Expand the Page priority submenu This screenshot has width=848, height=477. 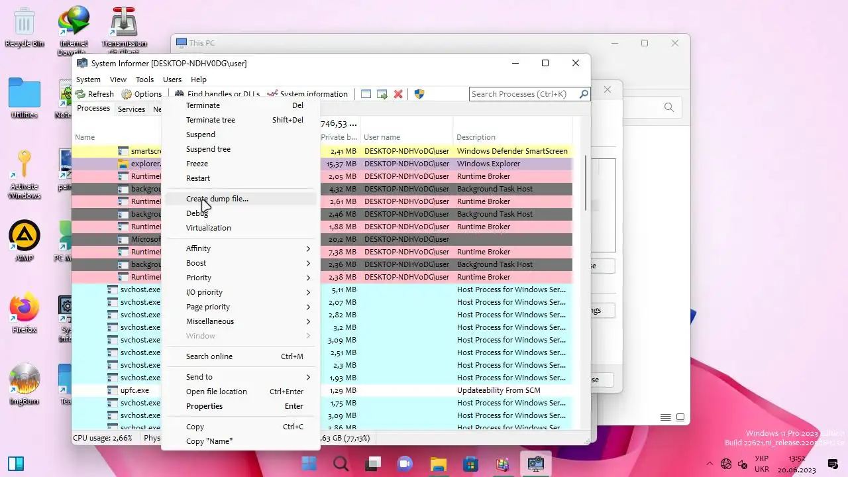point(241,307)
